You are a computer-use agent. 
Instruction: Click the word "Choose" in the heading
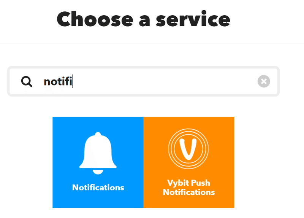[95, 19]
